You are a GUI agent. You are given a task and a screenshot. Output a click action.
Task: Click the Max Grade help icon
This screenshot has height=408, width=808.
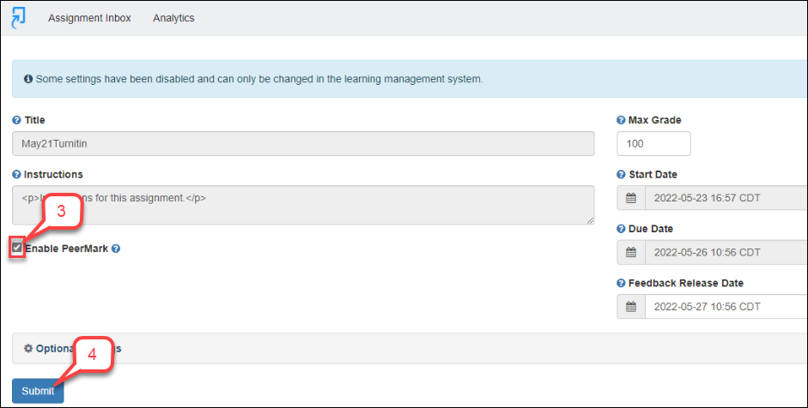[x=621, y=121]
